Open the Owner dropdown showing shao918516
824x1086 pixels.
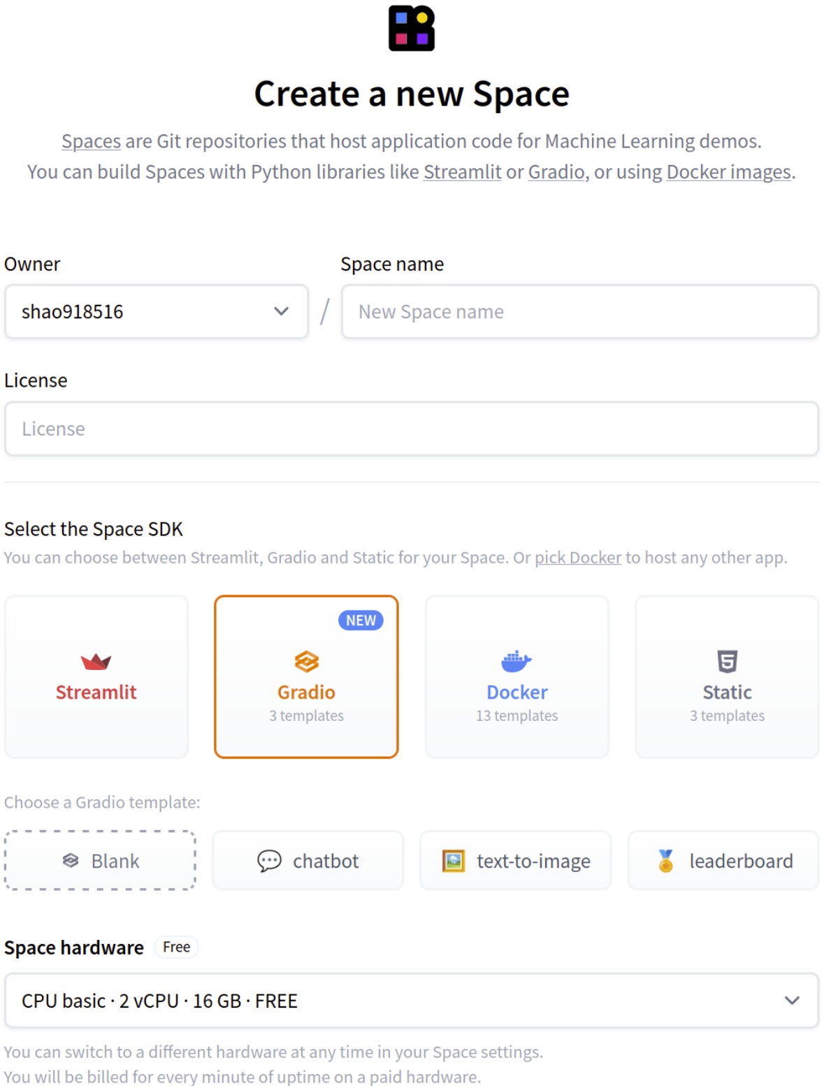(x=156, y=312)
